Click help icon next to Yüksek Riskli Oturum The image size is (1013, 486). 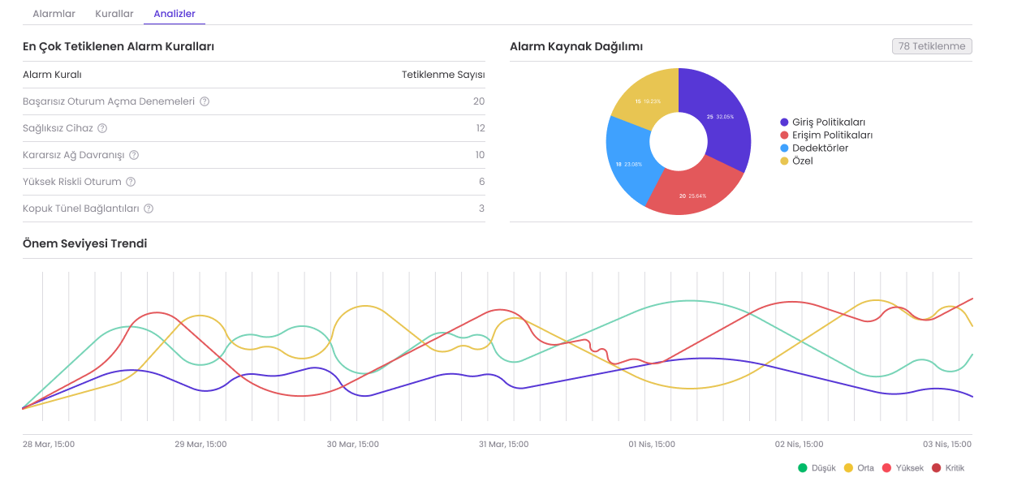[x=131, y=182]
